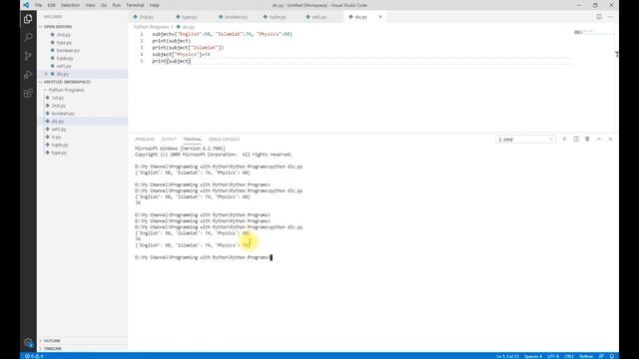The height and width of the screenshot is (359, 639).
Task: Close the terminal panel
Action: [x=610, y=140]
